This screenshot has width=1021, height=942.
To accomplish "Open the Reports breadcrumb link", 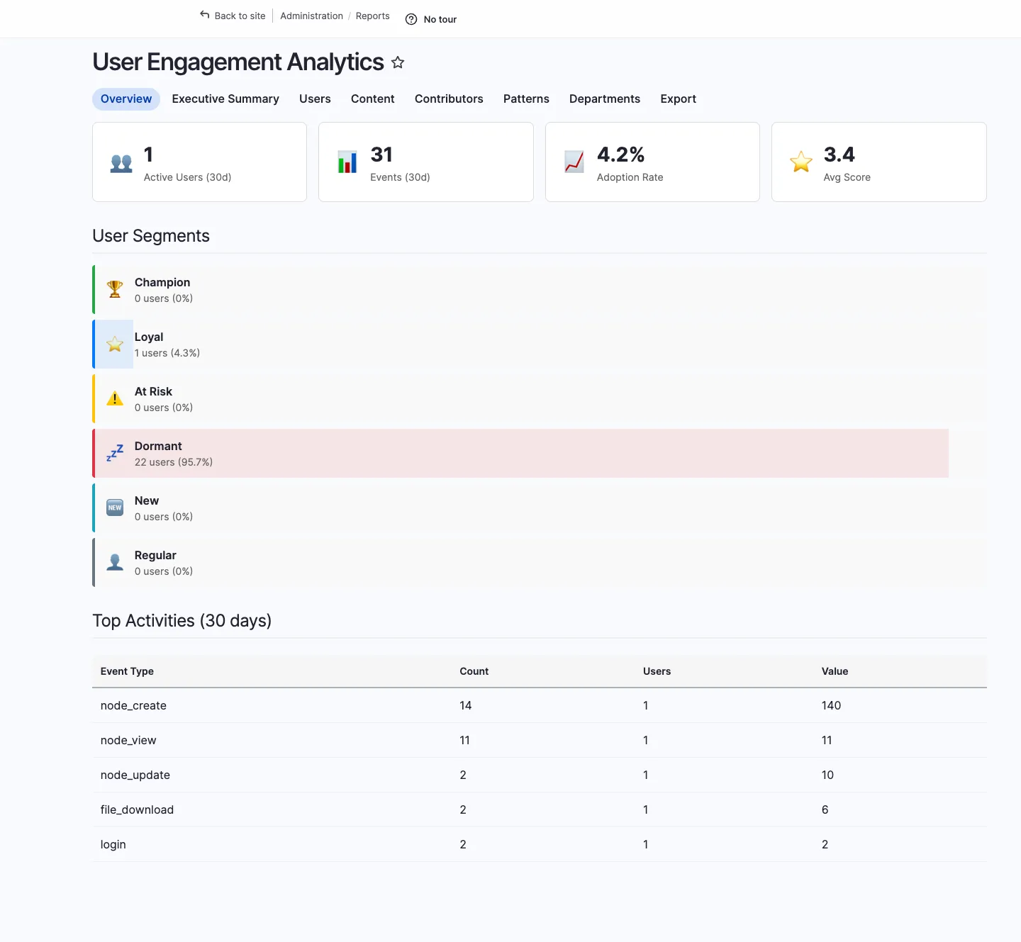I will (373, 16).
